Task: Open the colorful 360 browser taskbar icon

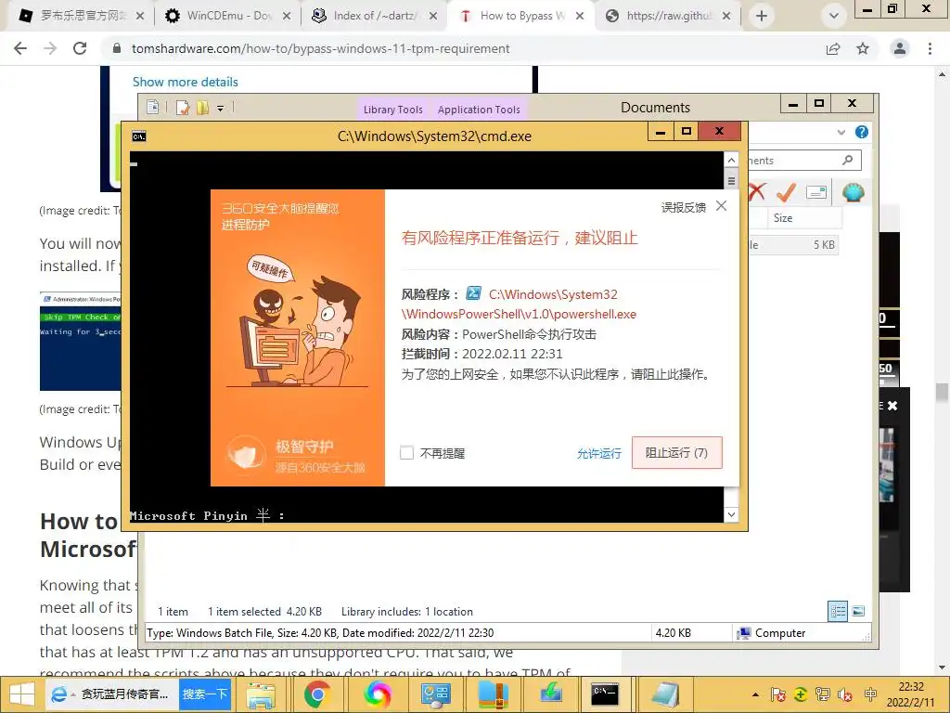Action: tap(377, 694)
